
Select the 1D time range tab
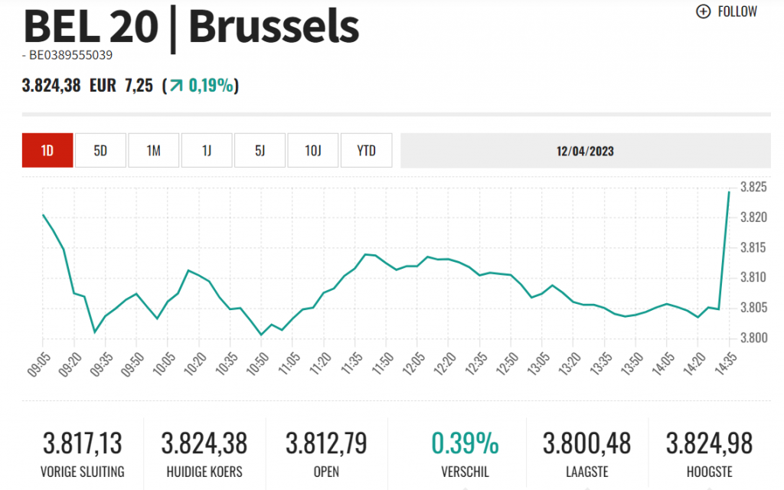tap(47, 151)
